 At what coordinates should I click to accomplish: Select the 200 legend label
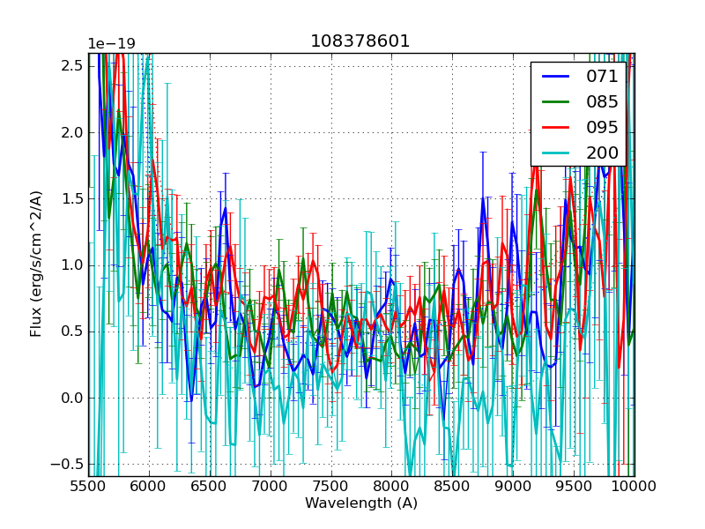click(603, 153)
